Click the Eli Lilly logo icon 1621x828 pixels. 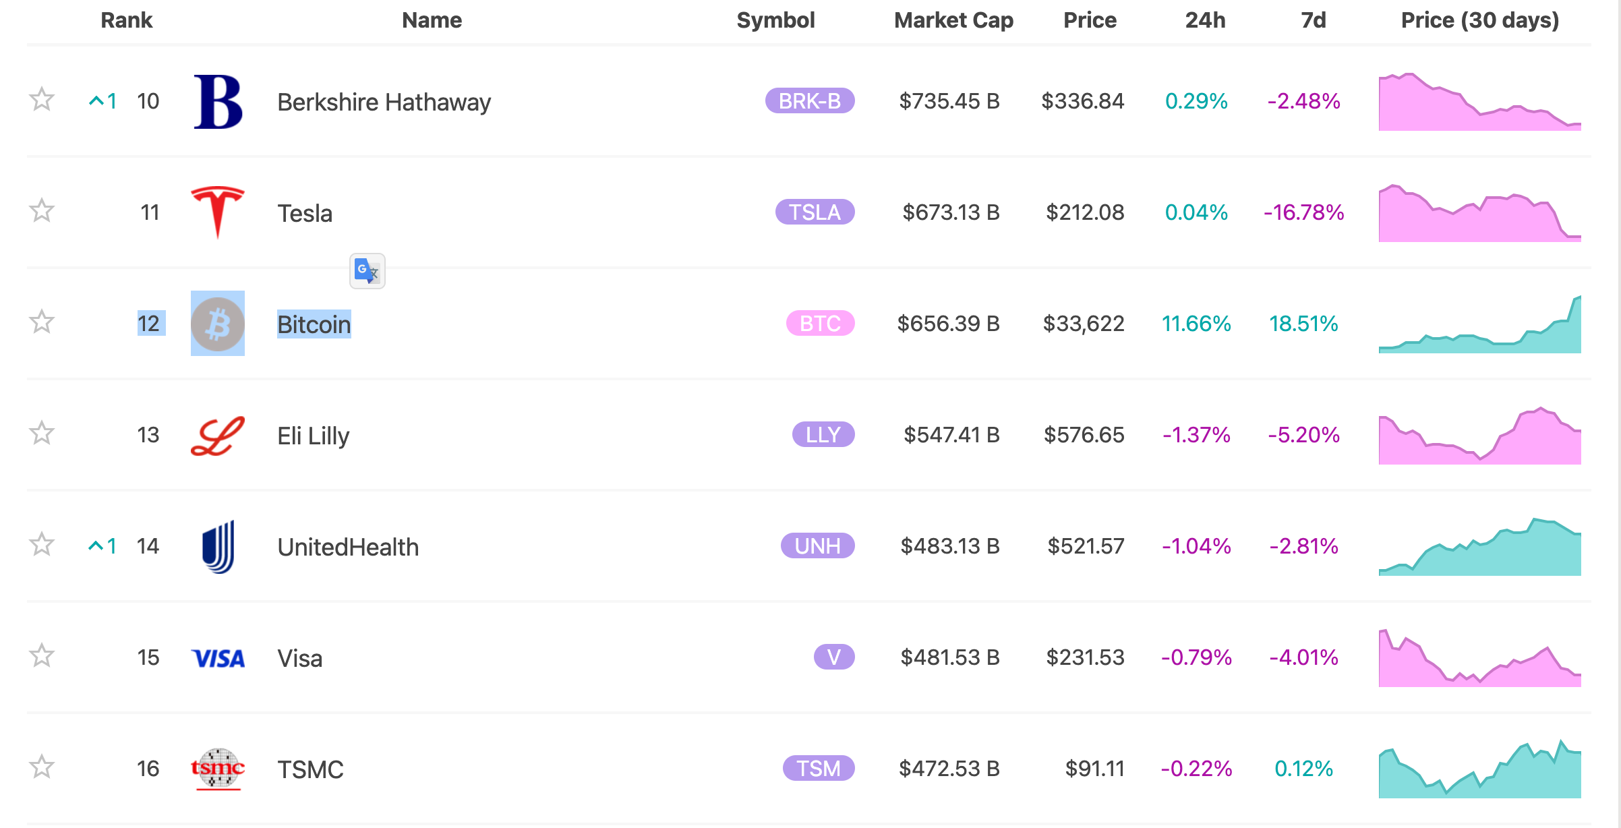point(217,436)
